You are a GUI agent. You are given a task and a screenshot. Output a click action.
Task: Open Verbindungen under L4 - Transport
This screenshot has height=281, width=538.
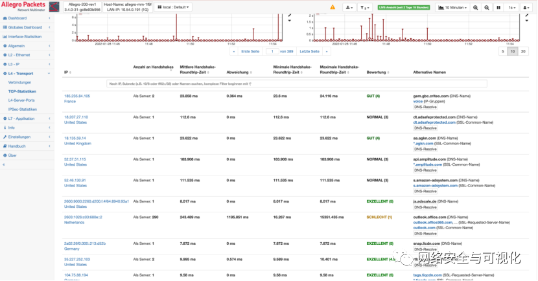(x=19, y=83)
